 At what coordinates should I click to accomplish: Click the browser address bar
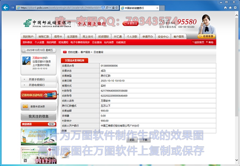click(x=60, y=7)
